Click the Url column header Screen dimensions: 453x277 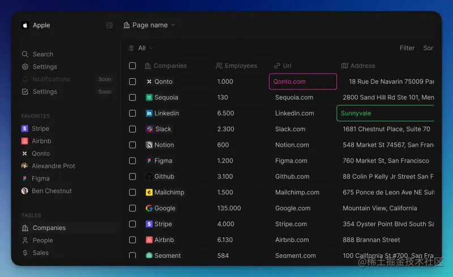coord(283,66)
